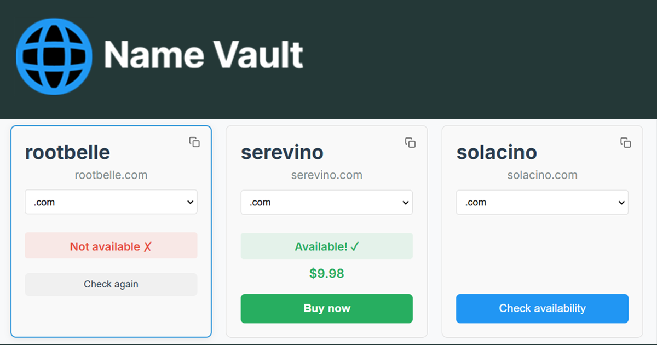Screen dimensions: 657x345
Task: Click Check again for rootbelle
Action: click(x=111, y=284)
